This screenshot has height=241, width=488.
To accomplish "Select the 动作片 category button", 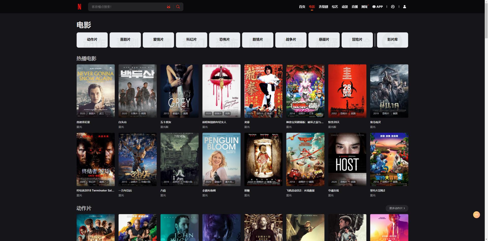I will coord(92,40).
